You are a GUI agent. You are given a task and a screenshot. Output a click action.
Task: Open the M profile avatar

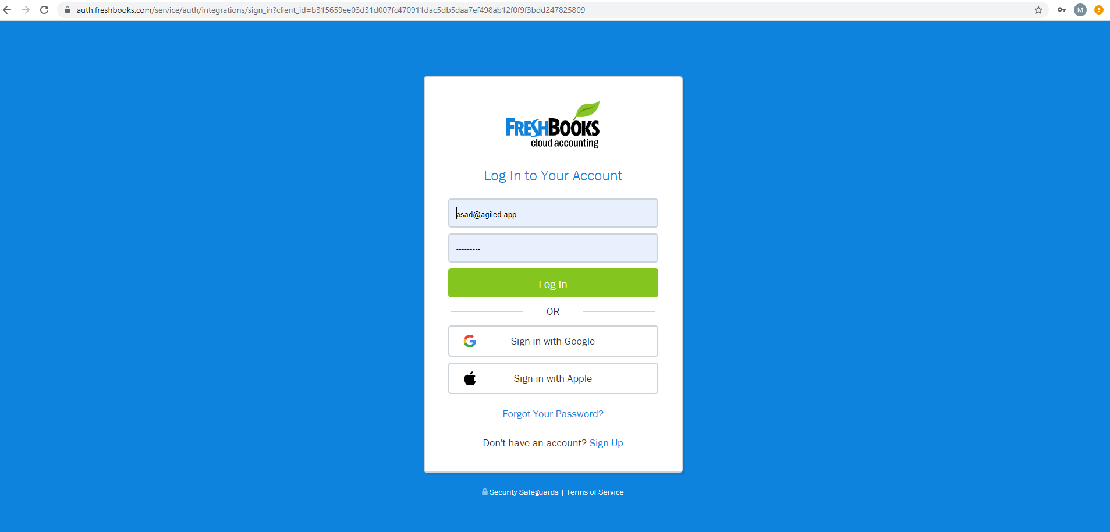tap(1080, 10)
